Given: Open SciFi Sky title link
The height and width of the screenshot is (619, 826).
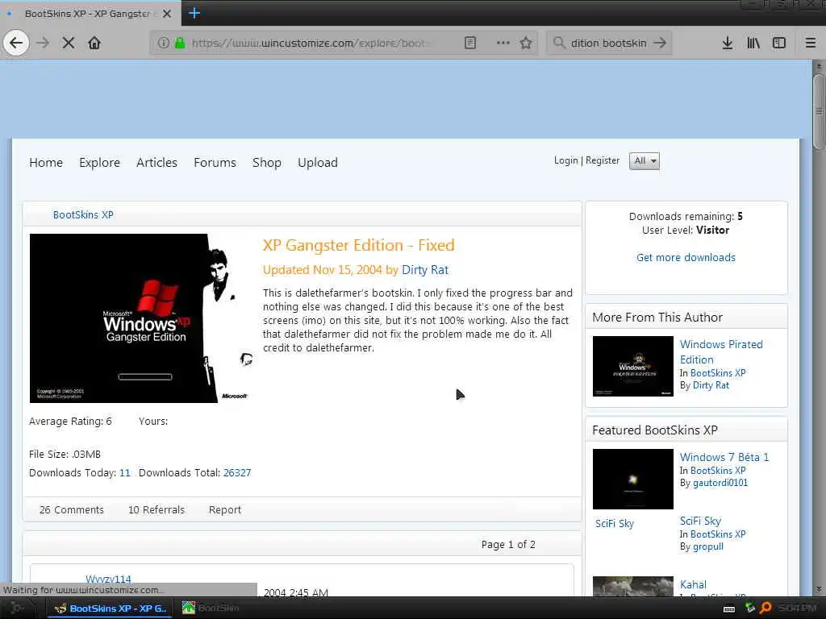Looking at the screenshot, I should pos(700,521).
